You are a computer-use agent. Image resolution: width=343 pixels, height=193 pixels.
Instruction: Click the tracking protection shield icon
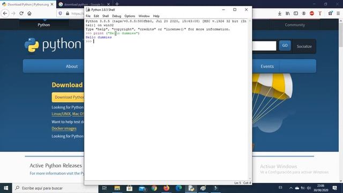pos(60,13)
